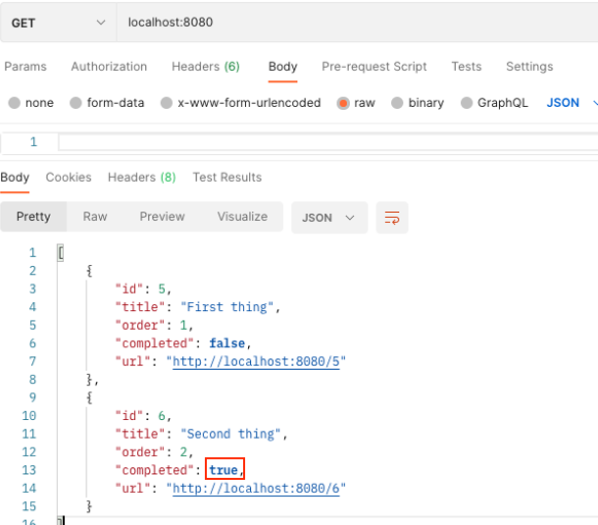This screenshot has height=525, width=598.
Task: Click the "Second thing" title value
Action: tap(230, 434)
